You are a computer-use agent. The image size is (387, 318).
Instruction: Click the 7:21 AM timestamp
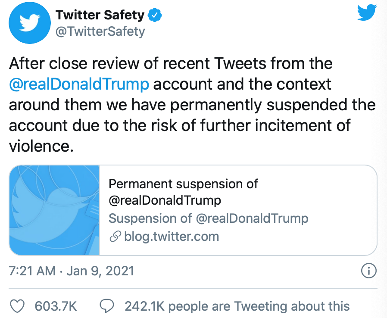pos(32,271)
